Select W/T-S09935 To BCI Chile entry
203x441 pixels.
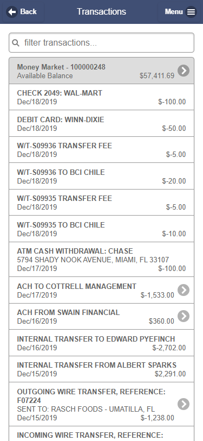coord(102,229)
